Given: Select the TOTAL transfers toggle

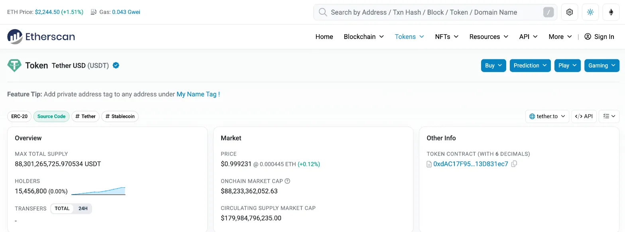Looking at the screenshot, I should [x=62, y=209].
